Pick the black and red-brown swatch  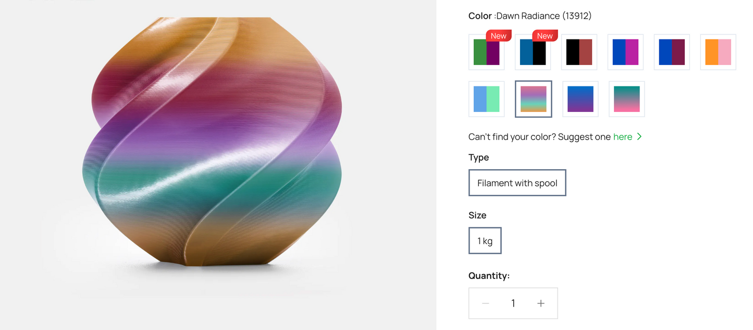coord(579,52)
